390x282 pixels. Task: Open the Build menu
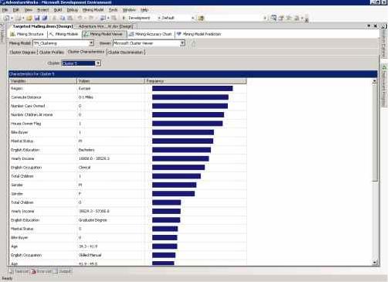58,10
